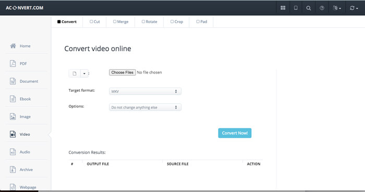The image size is (365, 192).
Task: Click the Options label
Action: [76, 106]
